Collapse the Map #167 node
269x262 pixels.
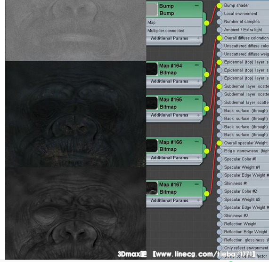(196, 184)
